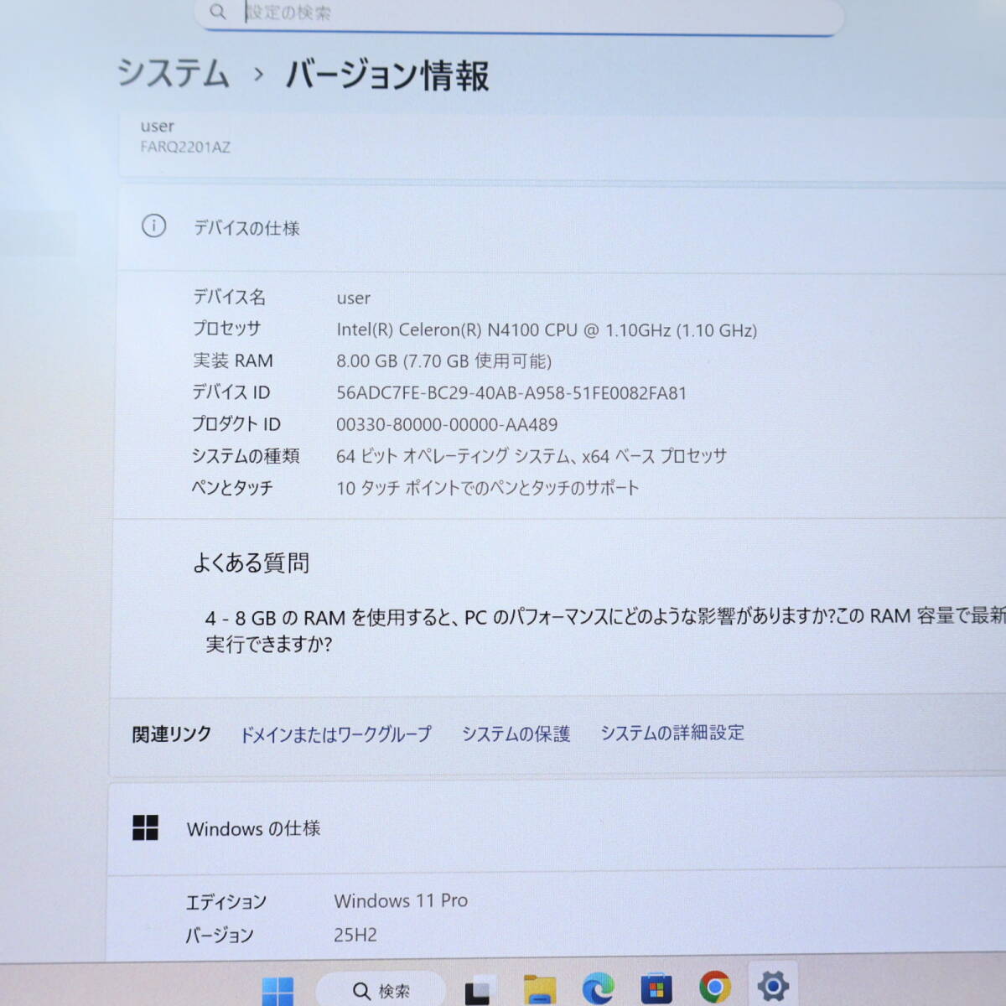Select the プロダクト ID value 00330-80000-00000-AA489
The image size is (1006, 1006).
pyautogui.click(x=447, y=425)
